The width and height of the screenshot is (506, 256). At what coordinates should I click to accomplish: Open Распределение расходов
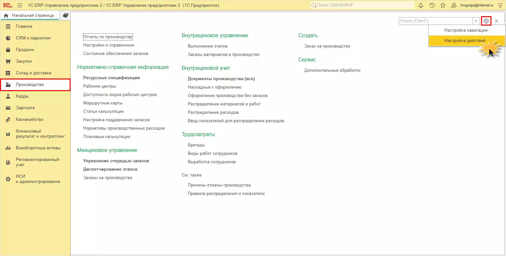click(213, 112)
